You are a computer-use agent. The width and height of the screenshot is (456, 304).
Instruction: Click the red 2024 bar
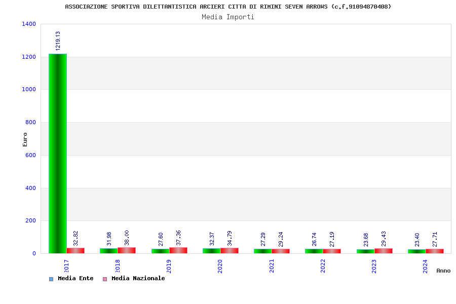pos(435,251)
